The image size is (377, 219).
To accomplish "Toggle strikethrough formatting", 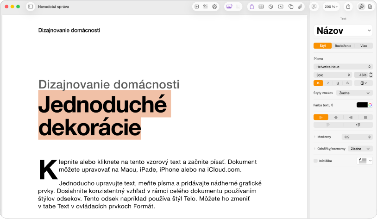I will tap(347, 83).
